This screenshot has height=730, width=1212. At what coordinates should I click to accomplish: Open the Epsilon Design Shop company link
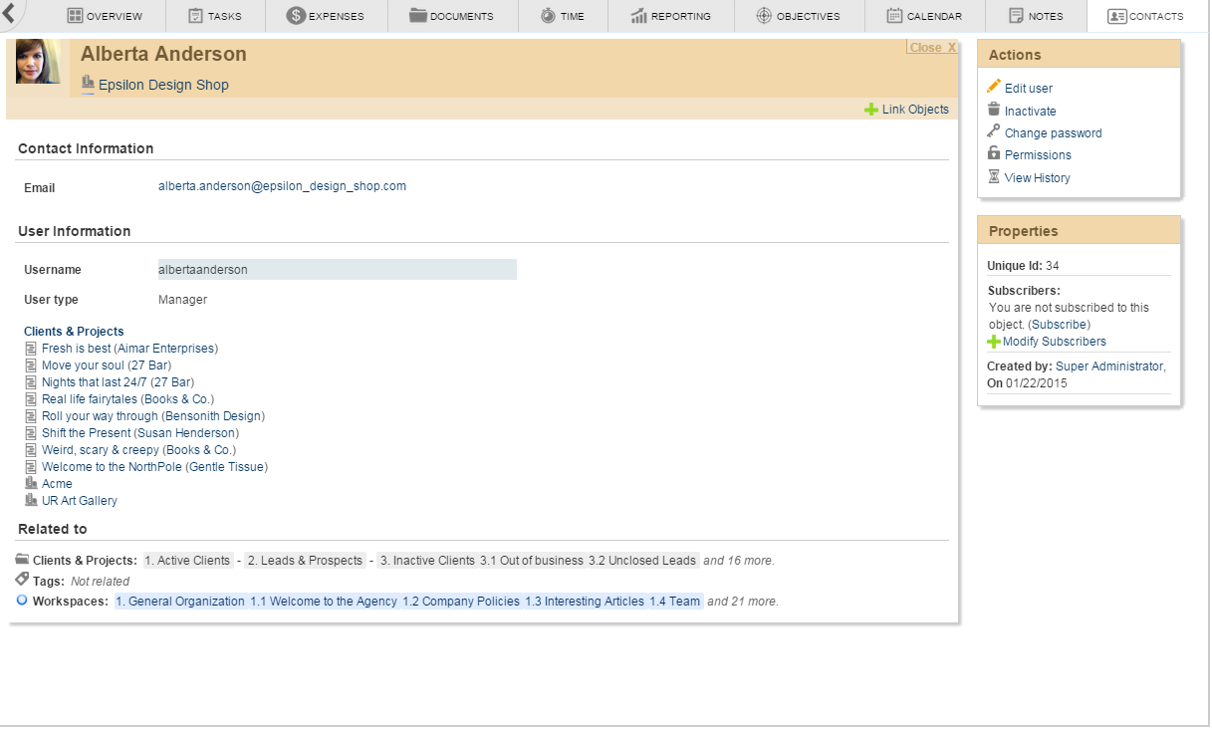(163, 85)
